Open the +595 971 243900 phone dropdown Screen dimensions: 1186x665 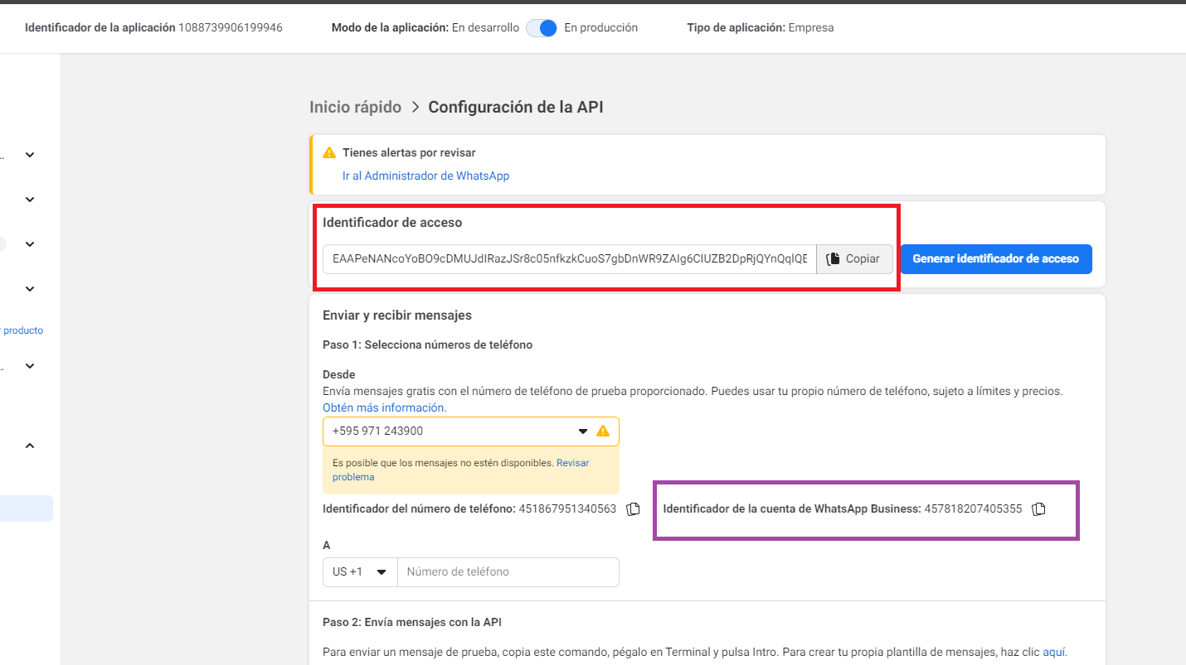tap(582, 431)
